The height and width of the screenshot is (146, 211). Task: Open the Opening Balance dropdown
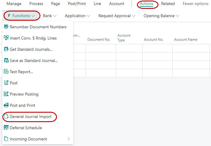[x=161, y=16]
